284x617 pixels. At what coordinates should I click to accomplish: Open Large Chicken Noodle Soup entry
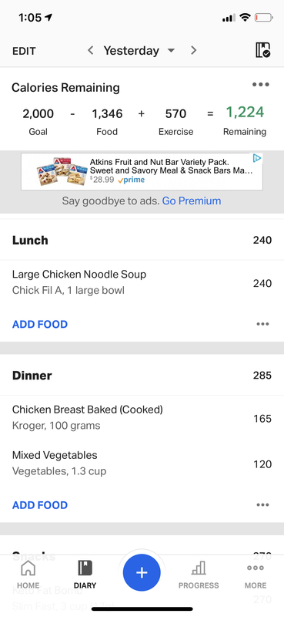(142, 282)
